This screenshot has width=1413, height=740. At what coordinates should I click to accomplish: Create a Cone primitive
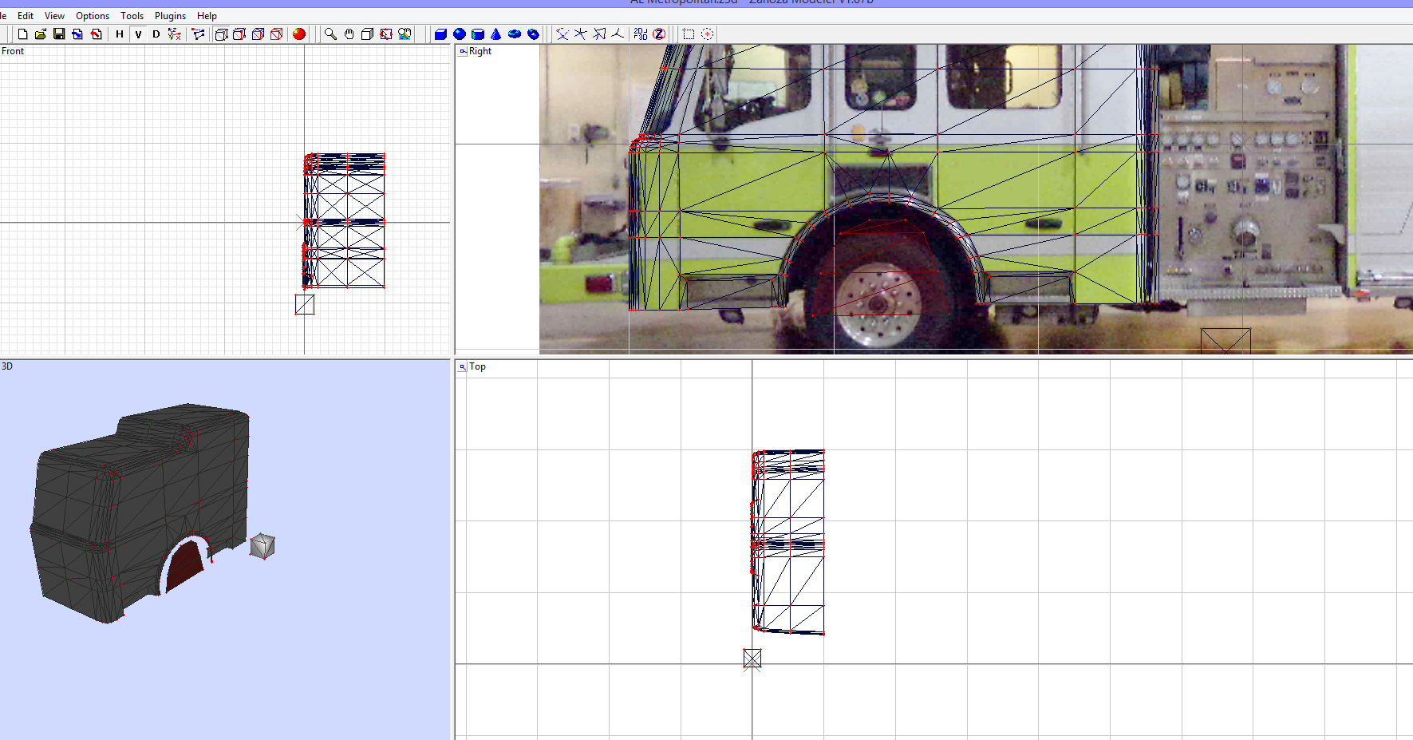pyautogui.click(x=495, y=34)
